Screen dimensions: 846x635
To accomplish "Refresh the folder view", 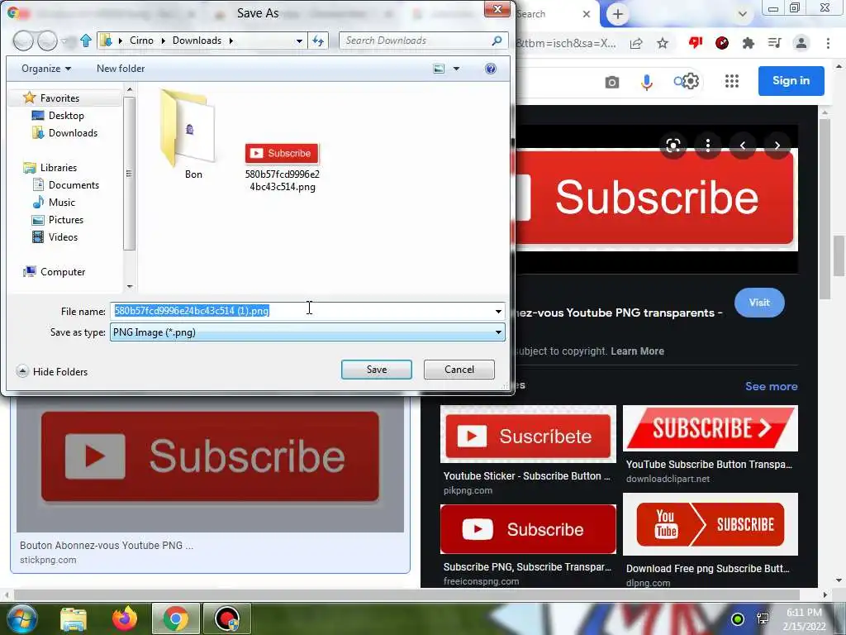I will click(x=318, y=41).
